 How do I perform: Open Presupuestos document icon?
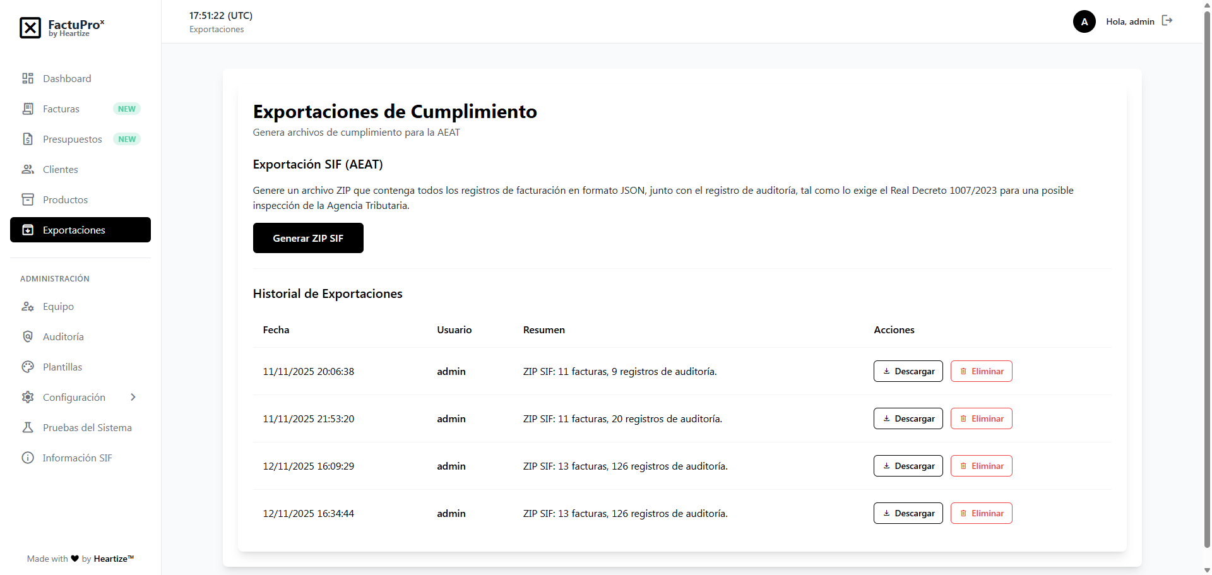tap(28, 139)
